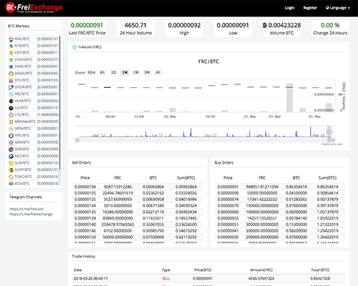Select the LTC/BTC coin icon
Viewport: 358px width, 286px height.
tap(11, 115)
